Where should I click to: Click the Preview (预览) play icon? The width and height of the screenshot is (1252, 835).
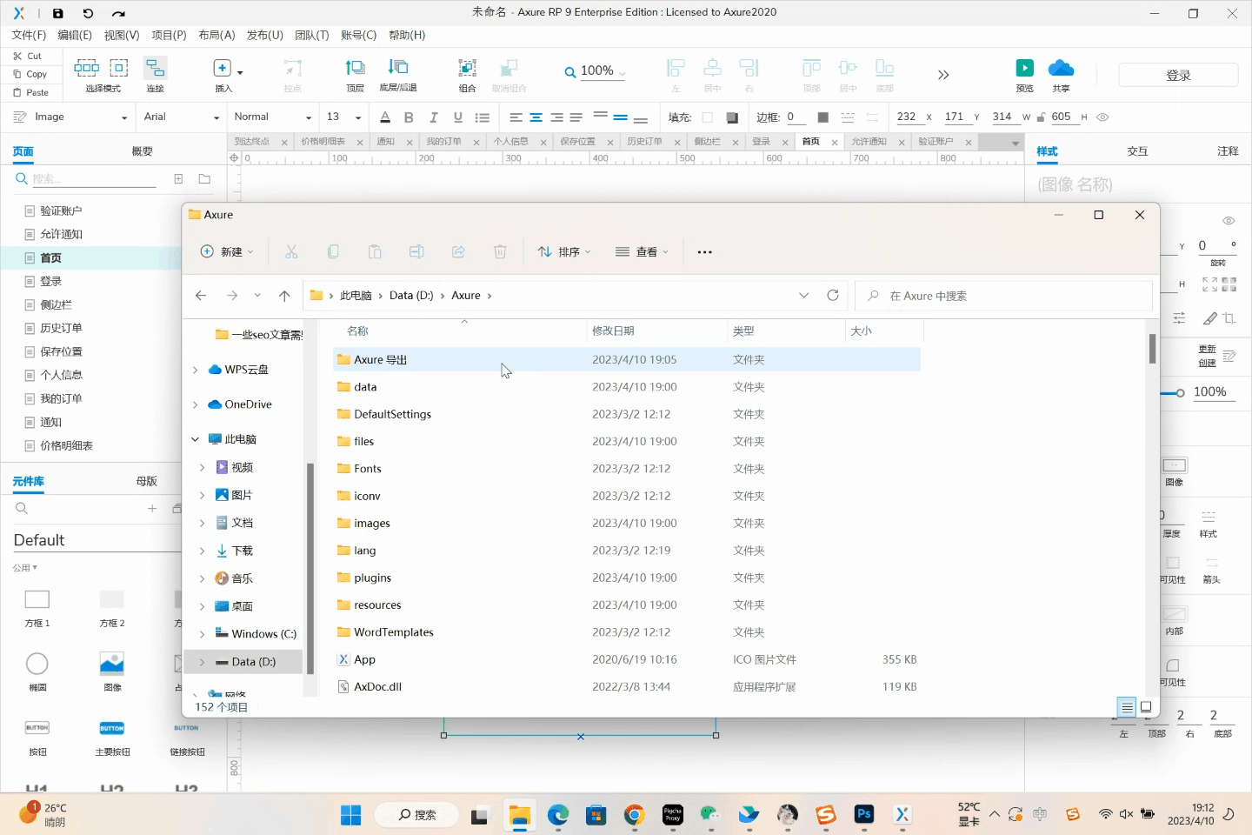[1025, 69]
